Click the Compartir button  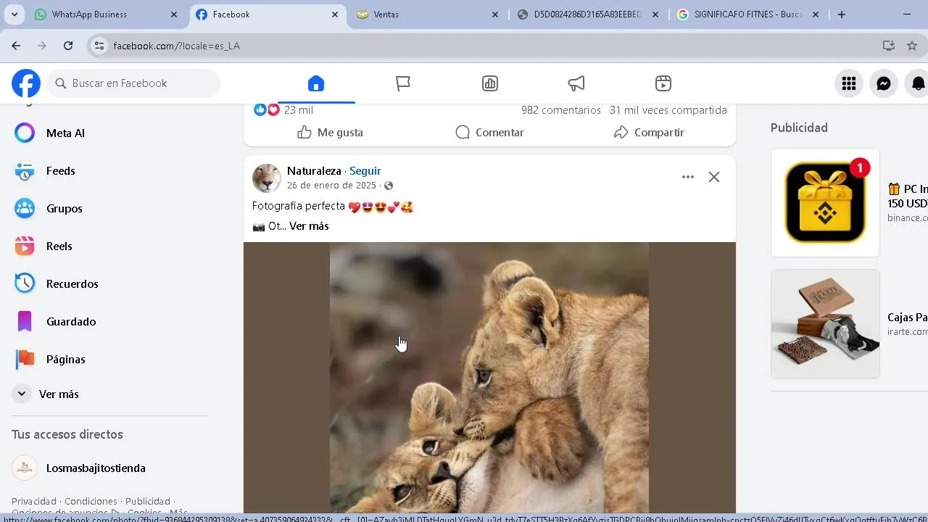[649, 133]
